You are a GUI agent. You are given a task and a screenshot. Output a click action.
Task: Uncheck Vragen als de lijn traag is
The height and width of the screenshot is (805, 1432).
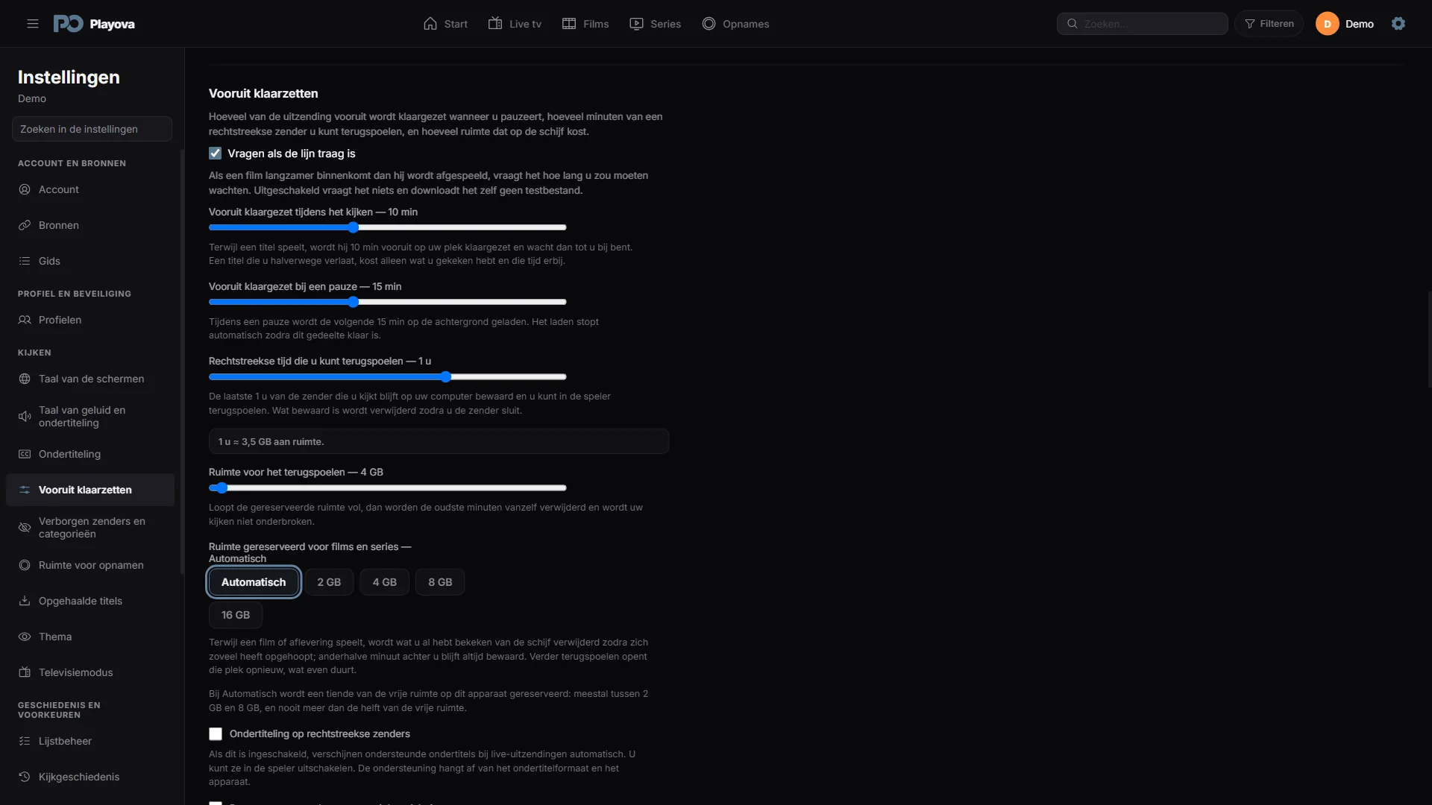(216, 154)
